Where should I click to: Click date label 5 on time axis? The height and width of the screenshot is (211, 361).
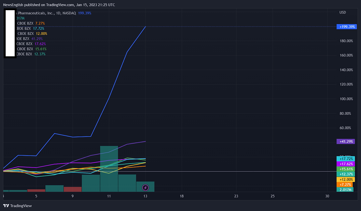pos(36,196)
